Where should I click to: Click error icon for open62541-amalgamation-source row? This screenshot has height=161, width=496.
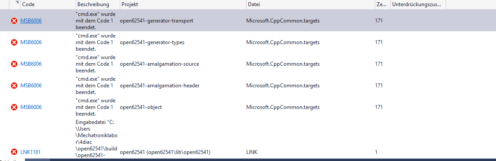coord(14,64)
